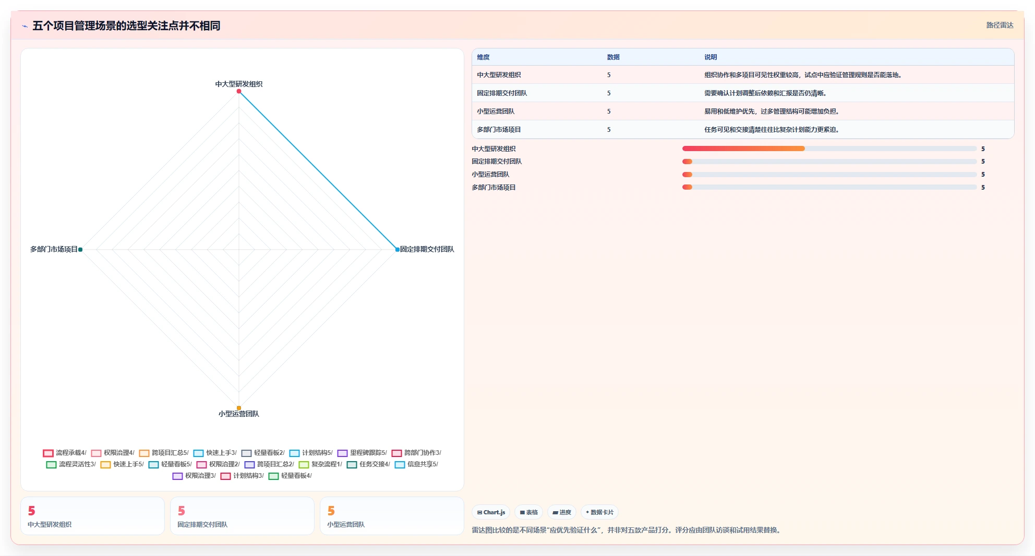Click the orange radar point at 小型运营团队
Image resolution: width=1035 pixels, height=556 pixels.
tap(239, 408)
